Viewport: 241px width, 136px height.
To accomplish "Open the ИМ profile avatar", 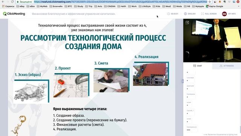I will 224,14.
